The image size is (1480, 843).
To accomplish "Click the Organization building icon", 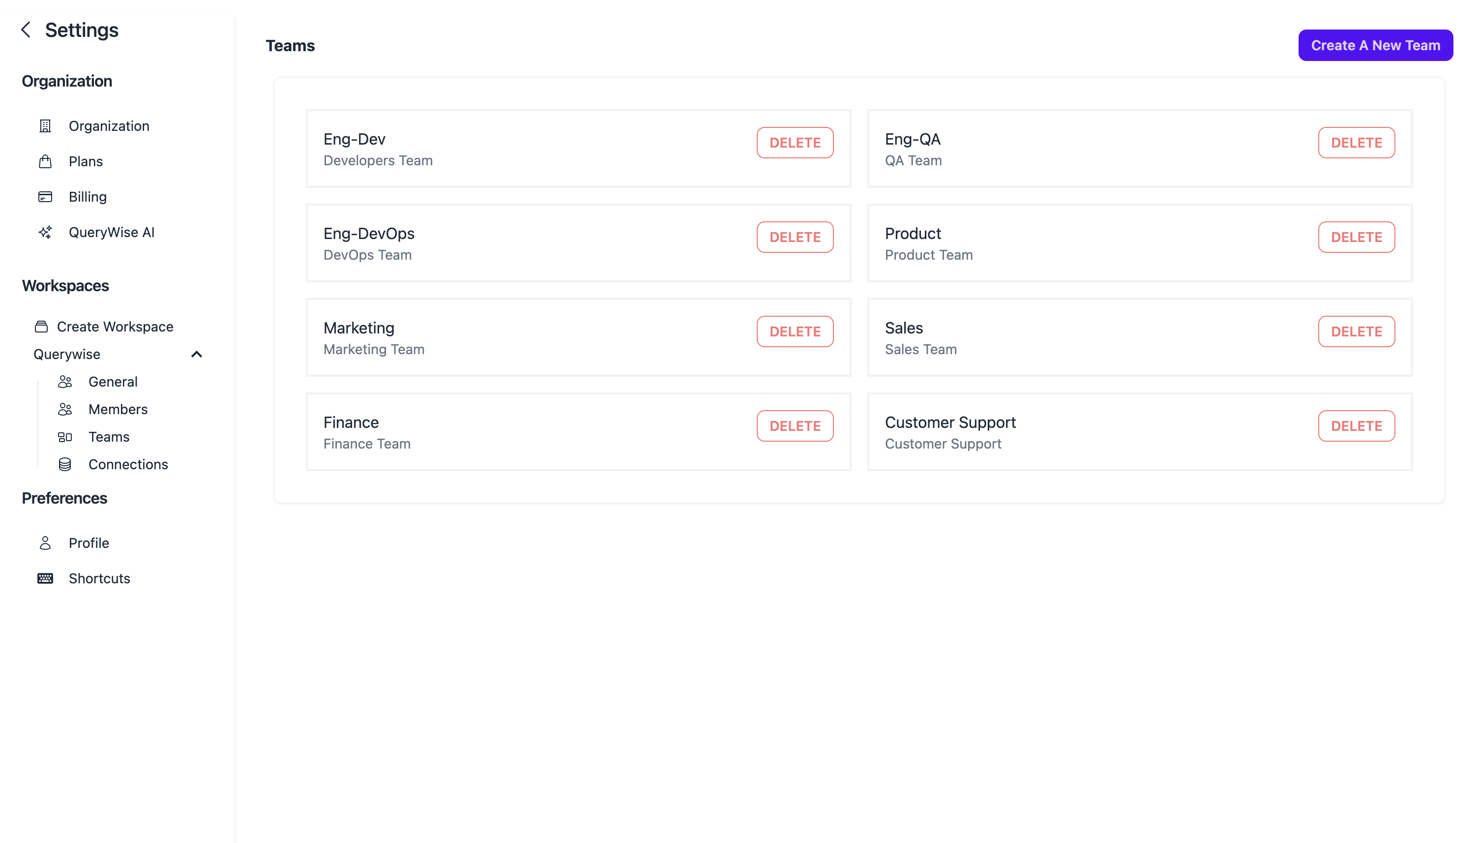I will coord(45,126).
